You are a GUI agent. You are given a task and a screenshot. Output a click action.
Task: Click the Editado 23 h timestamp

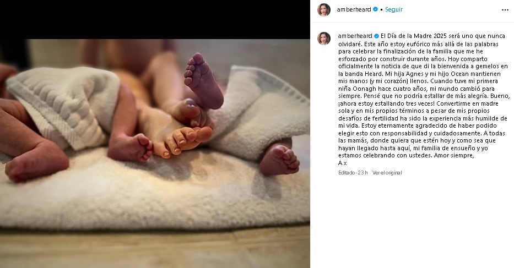click(x=353, y=173)
